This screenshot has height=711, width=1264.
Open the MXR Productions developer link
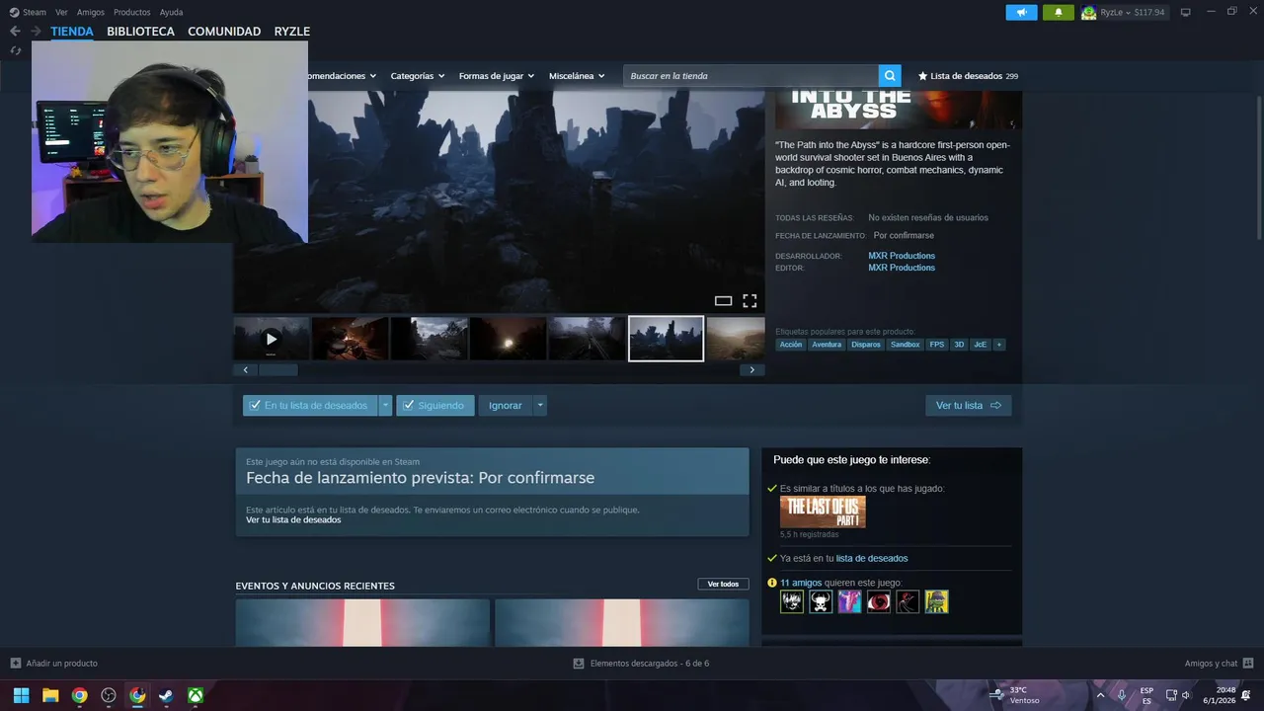(x=902, y=256)
